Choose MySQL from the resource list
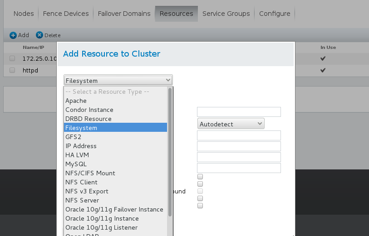This screenshot has height=236, width=369. [115, 164]
